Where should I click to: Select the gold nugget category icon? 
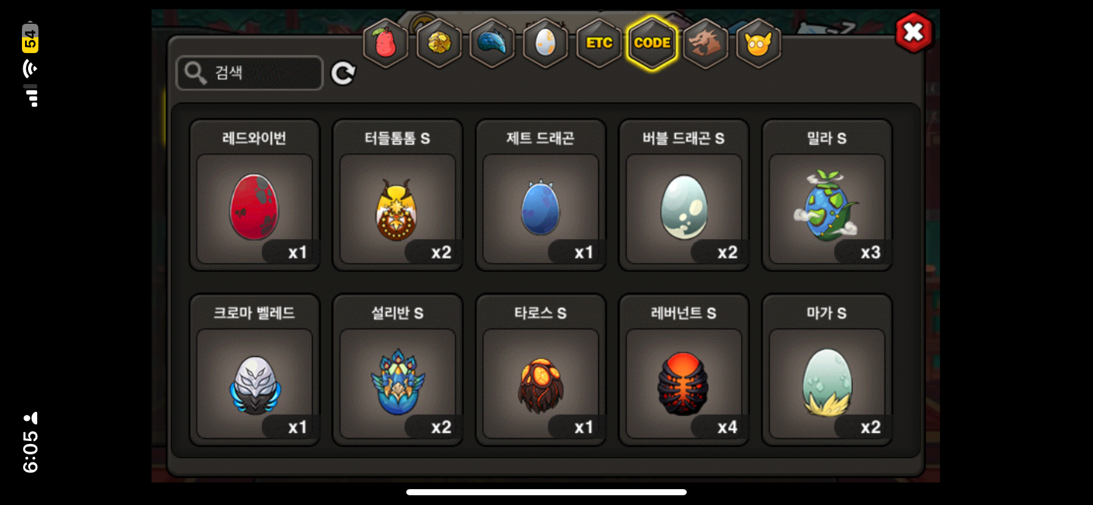click(439, 43)
